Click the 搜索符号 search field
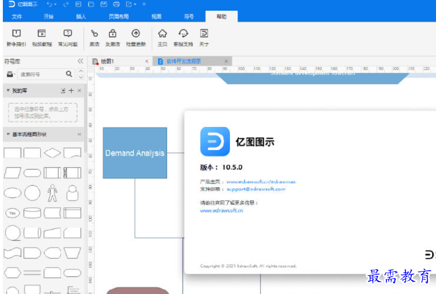436x294 pixels. point(42,74)
